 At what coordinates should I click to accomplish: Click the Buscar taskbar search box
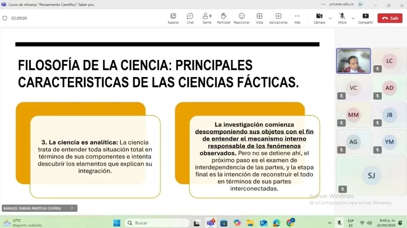157,223
